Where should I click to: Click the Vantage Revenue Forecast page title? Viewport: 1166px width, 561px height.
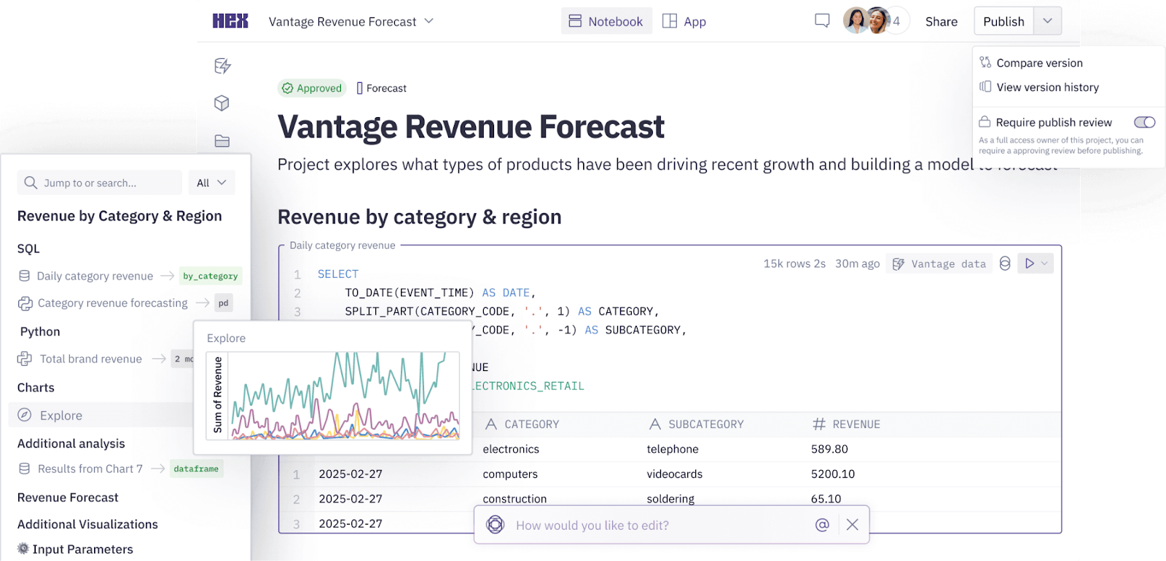click(x=471, y=127)
